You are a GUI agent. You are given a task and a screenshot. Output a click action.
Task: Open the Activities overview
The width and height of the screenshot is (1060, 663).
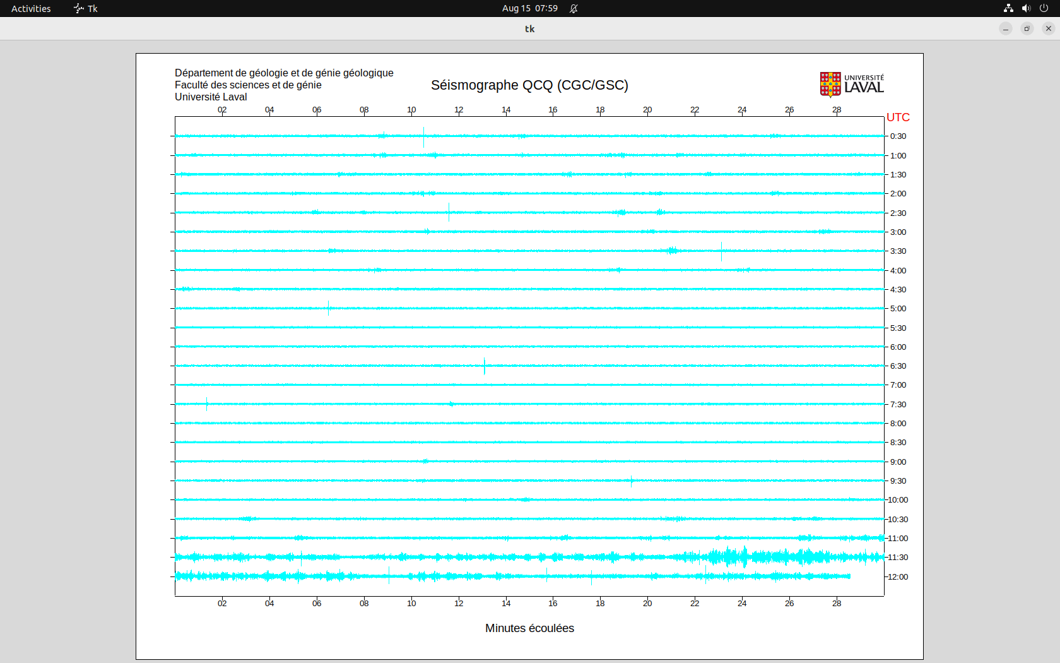click(31, 8)
